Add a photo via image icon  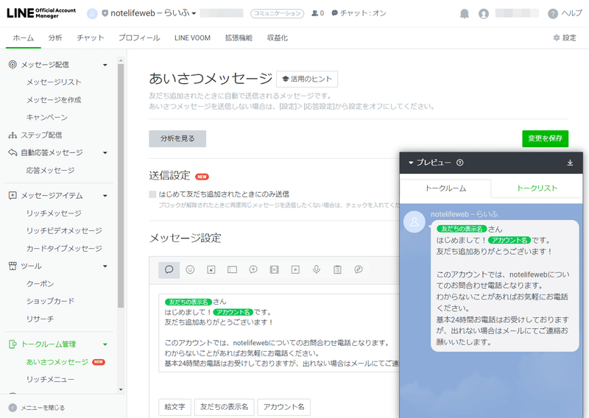click(x=211, y=269)
